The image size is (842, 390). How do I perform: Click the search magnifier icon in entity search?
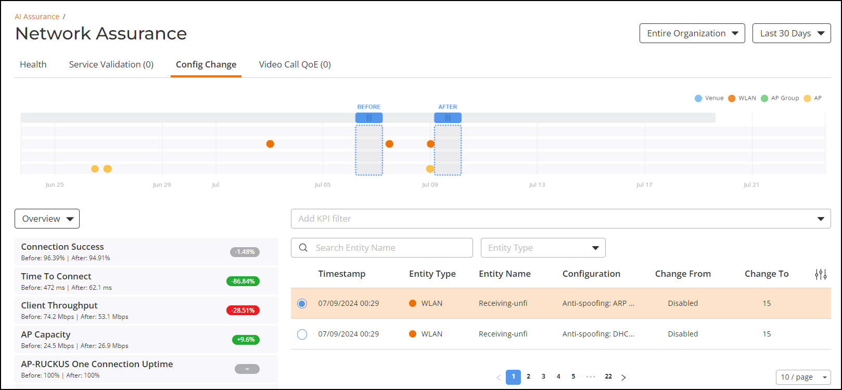tap(303, 248)
